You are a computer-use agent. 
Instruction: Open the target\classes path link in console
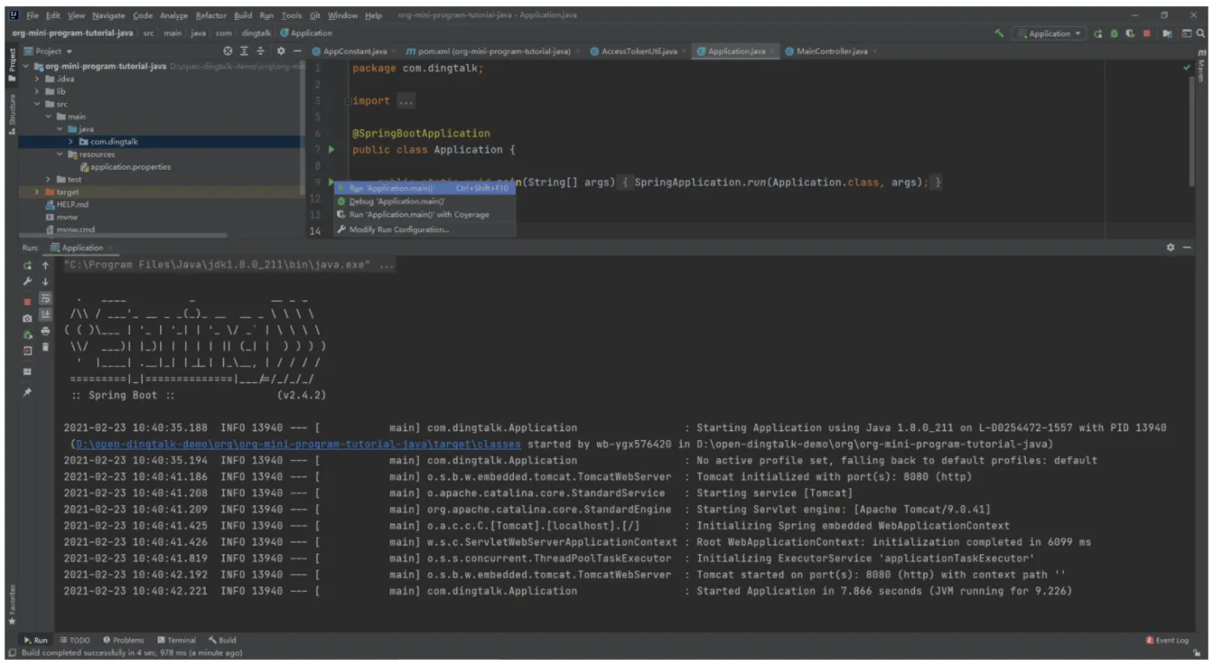click(x=298, y=444)
